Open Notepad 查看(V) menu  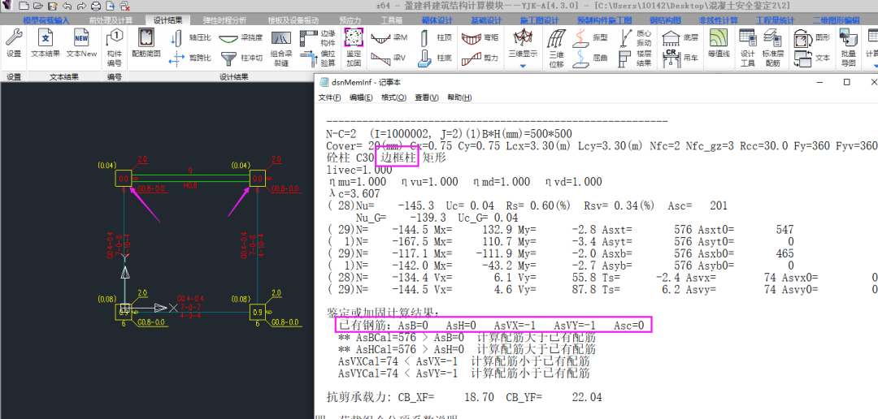tap(427, 97)
